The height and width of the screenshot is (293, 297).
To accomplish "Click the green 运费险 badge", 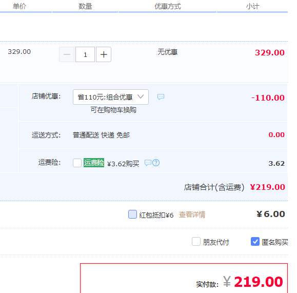I will [x=94, y=163].
